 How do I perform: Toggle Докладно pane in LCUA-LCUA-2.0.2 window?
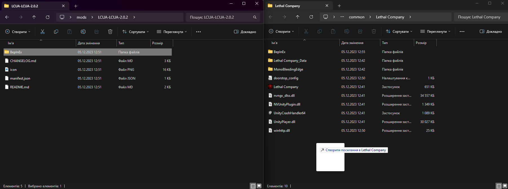245,32
